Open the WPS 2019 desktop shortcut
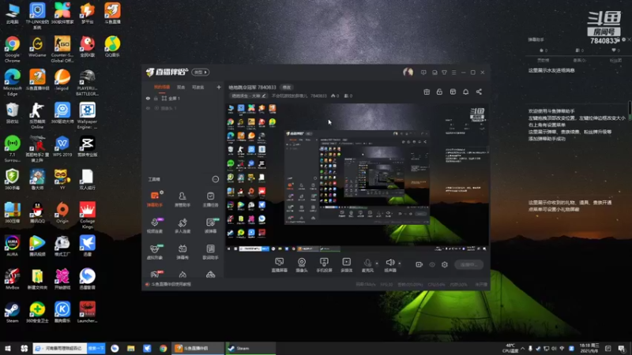The height and width of the screenshot is (355, 632). [x=62, y=146]
